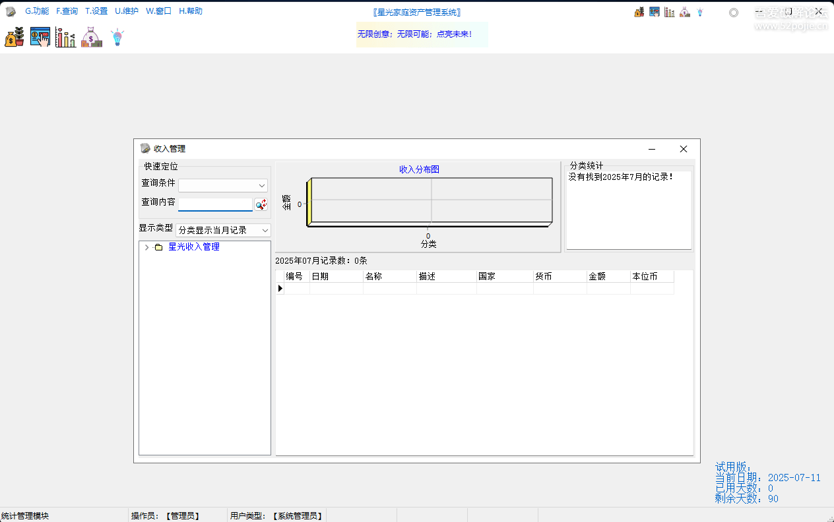Click the 收入分布图 chart title
This screenshot has height=522, width=834.
tap(419, 169)
